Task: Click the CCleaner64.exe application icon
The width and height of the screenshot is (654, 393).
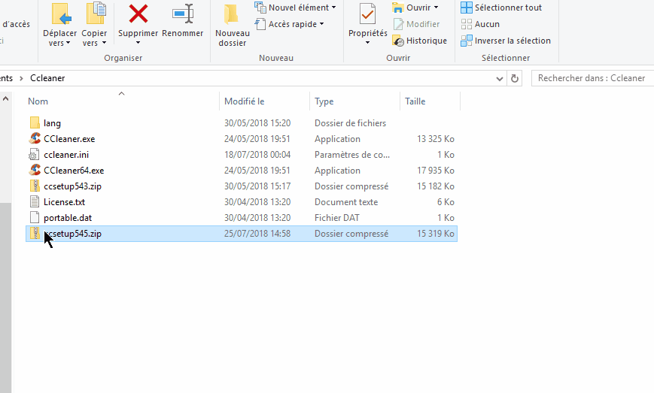Action: (35, 171)
